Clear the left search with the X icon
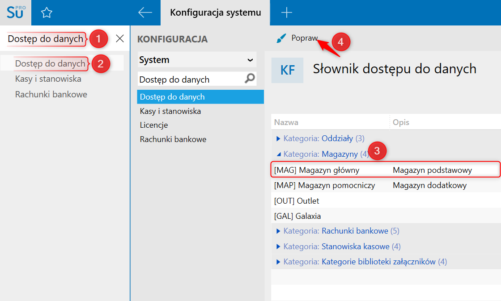The width and height of the screenshot is (501, 301). [120, 38]
